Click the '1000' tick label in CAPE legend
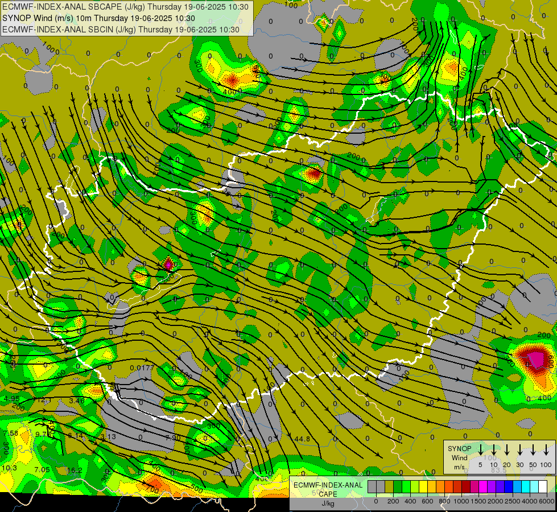The width and height of the screenshot is (557, 512). click(461, 501)
